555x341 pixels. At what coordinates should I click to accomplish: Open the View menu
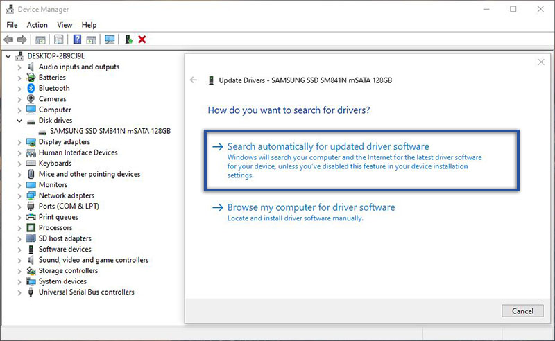click(x=65, y=25)
